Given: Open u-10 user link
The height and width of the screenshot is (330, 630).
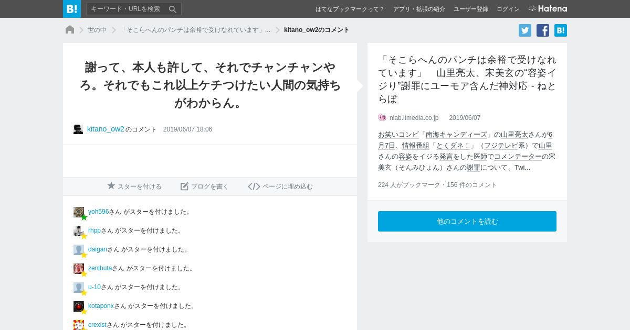Looking at the screenshot, I should pyautogui.click(x=94, y=287).
